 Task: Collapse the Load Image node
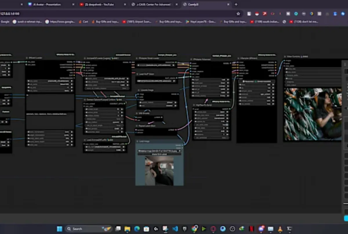(137, 141)
